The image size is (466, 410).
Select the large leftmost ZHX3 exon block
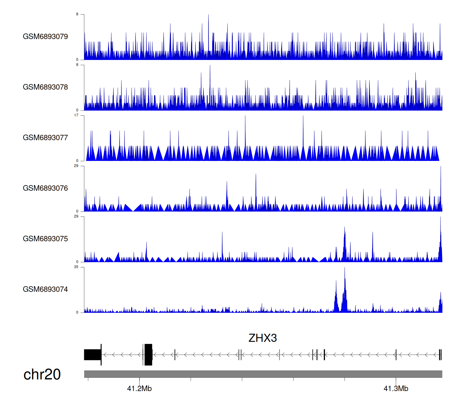point(93,355)
